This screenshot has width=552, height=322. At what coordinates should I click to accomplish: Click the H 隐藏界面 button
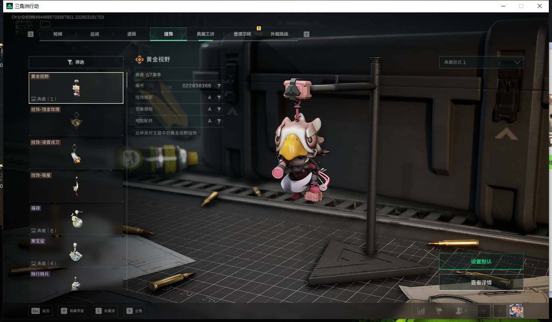coord(72,311)
